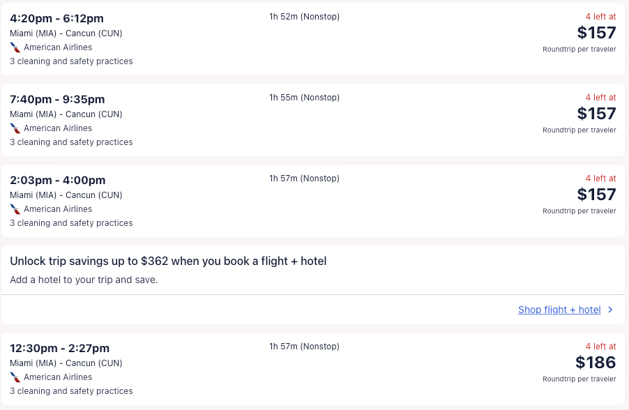Click American Airlines logo on 2:03pm flight
Screen dimensions: 629x410
pyautogui.click(x=15, y=209)
